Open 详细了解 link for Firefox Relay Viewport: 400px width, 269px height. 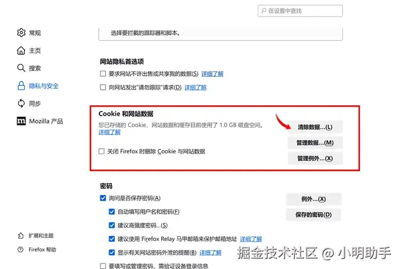click(x=251, y=239)
